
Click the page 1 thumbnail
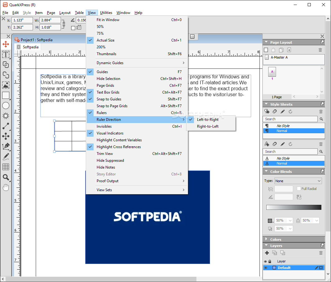[x=272, y=72]
